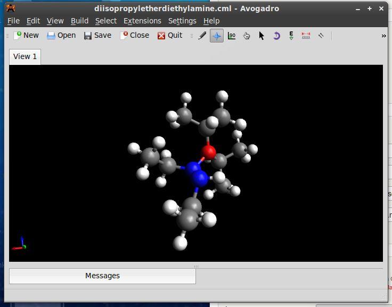Open the File menu
The image size is (392, 307).
tap(13, 21)
